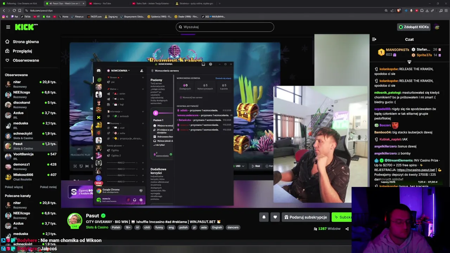Open NEEXcsgo in Polecane kanały

tap(31, 215)
